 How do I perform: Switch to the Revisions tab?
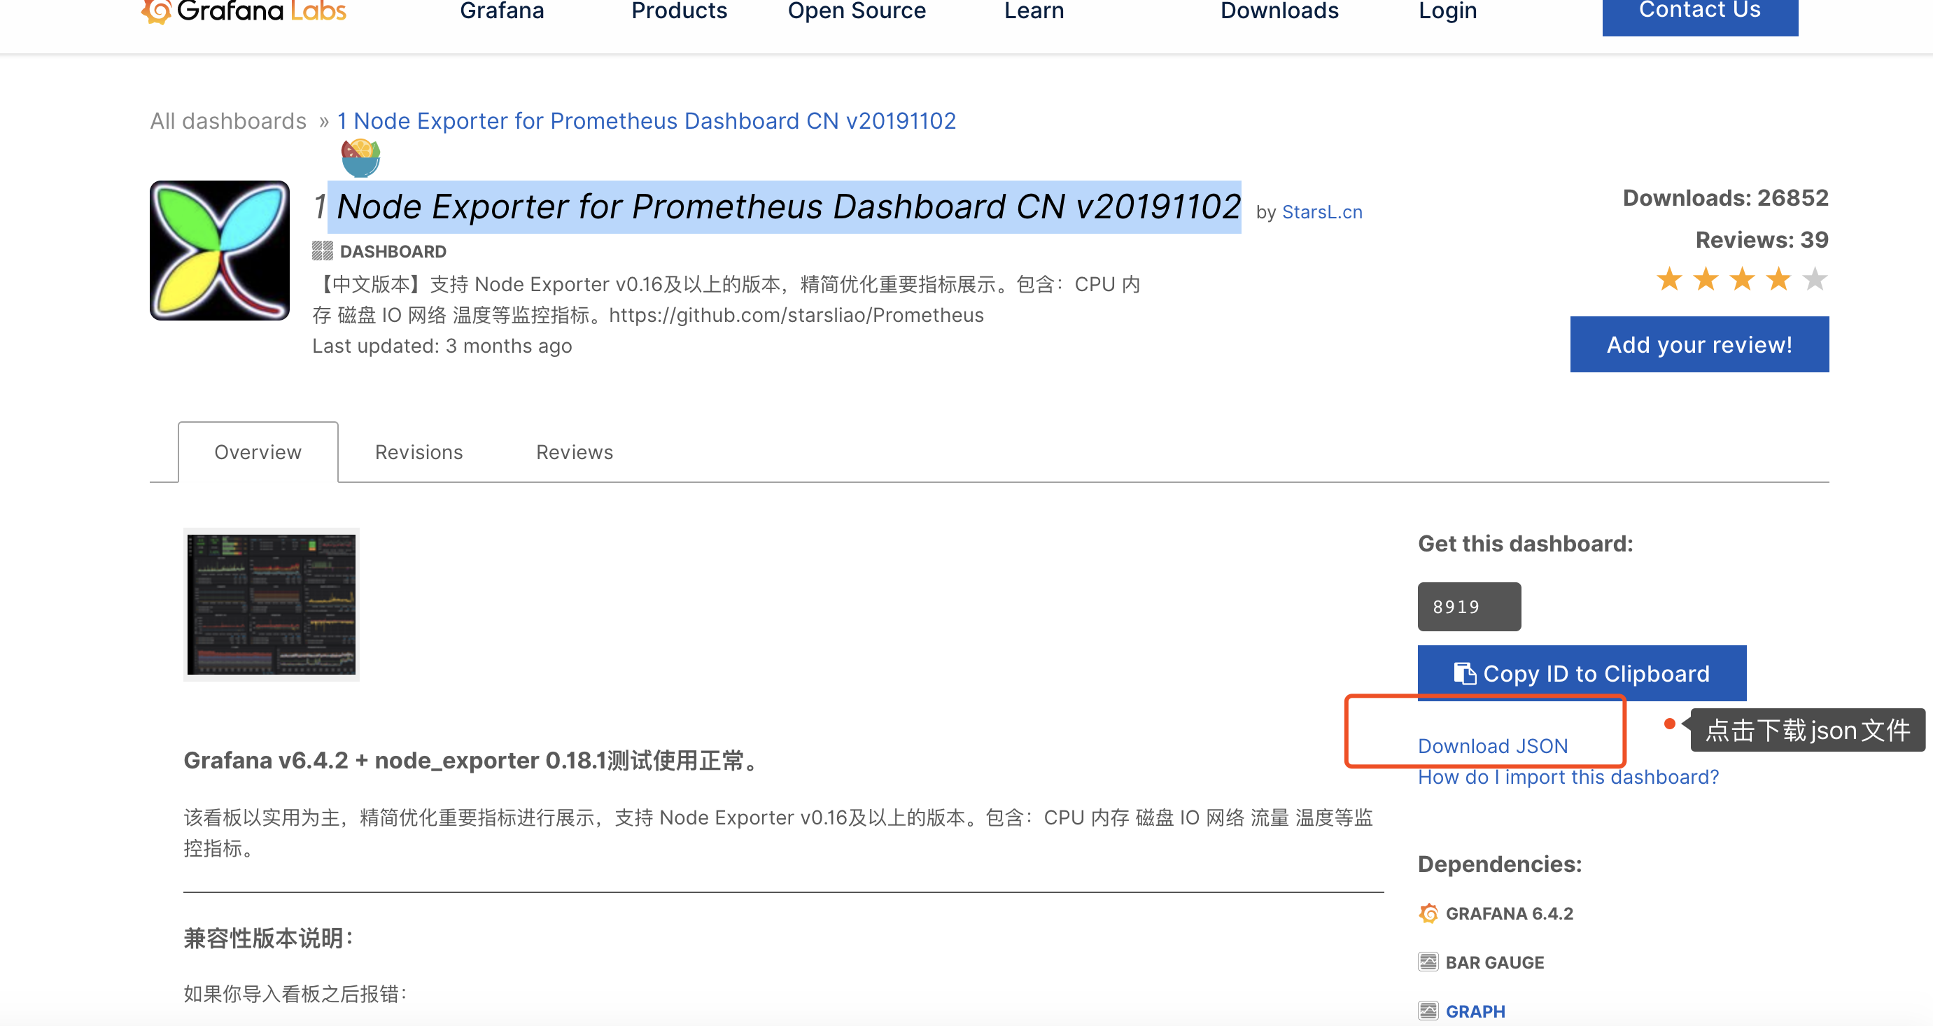tap(419, 452)
